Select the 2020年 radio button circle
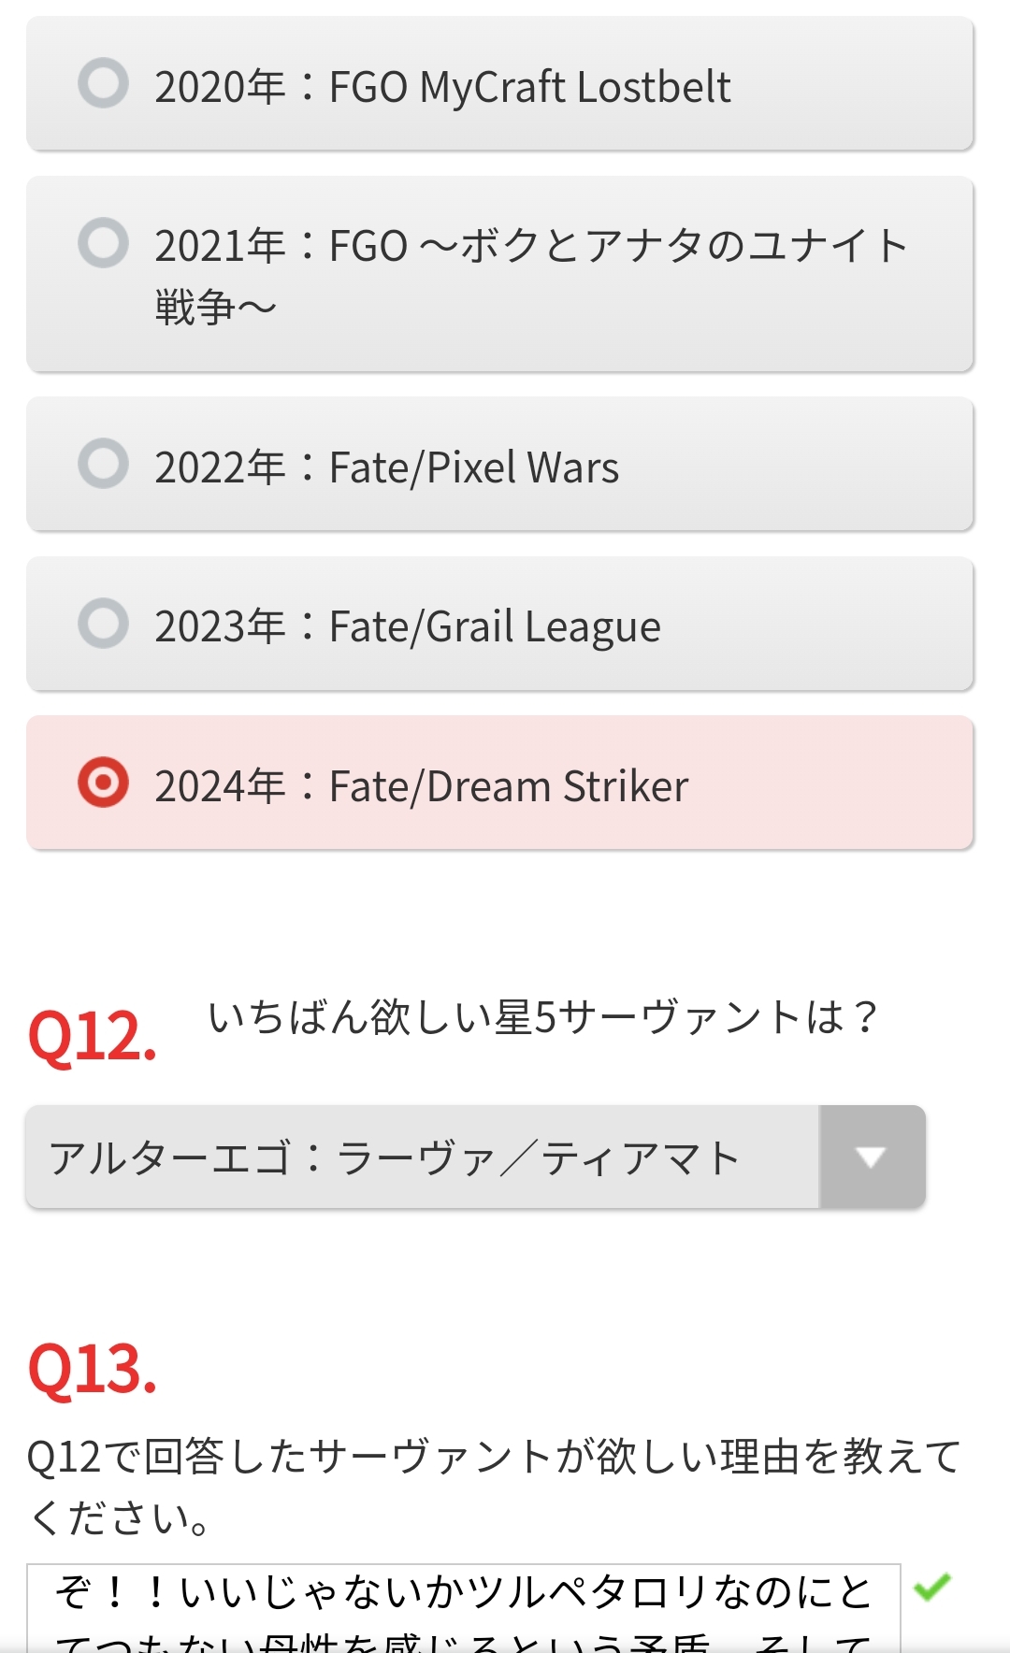Screen dimensions: 1010x1653 point(103,83)
